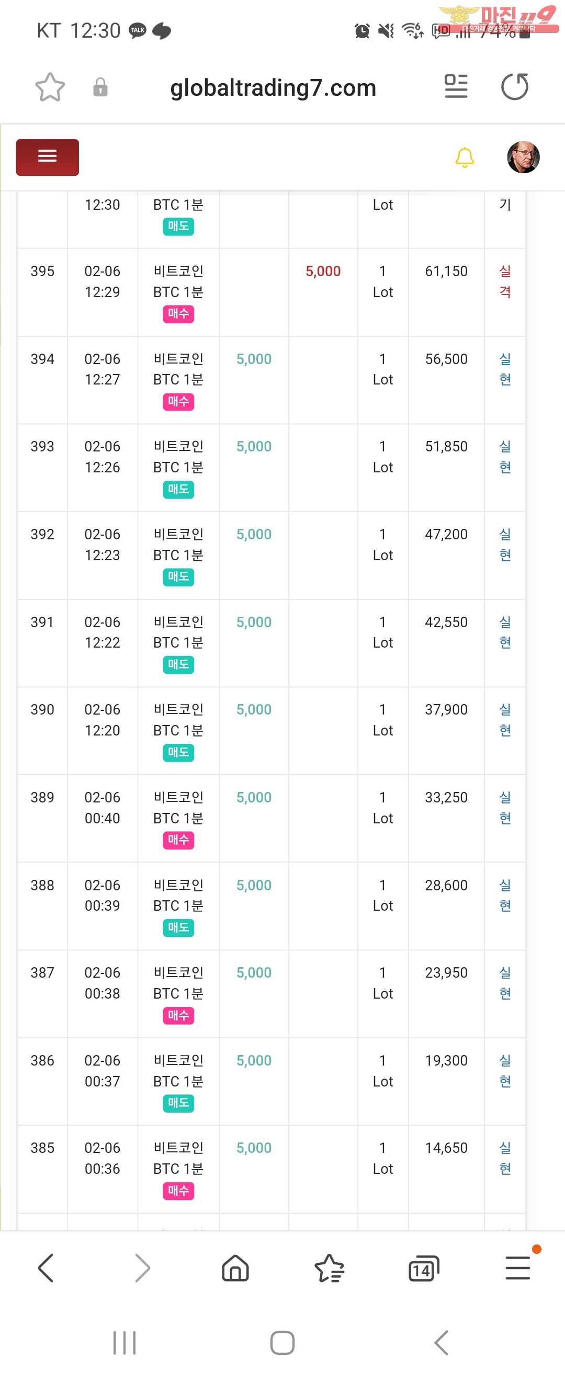565x1381 pixels.
Task: Reload the page with the refresh icon
Action: tap(514, 87)
